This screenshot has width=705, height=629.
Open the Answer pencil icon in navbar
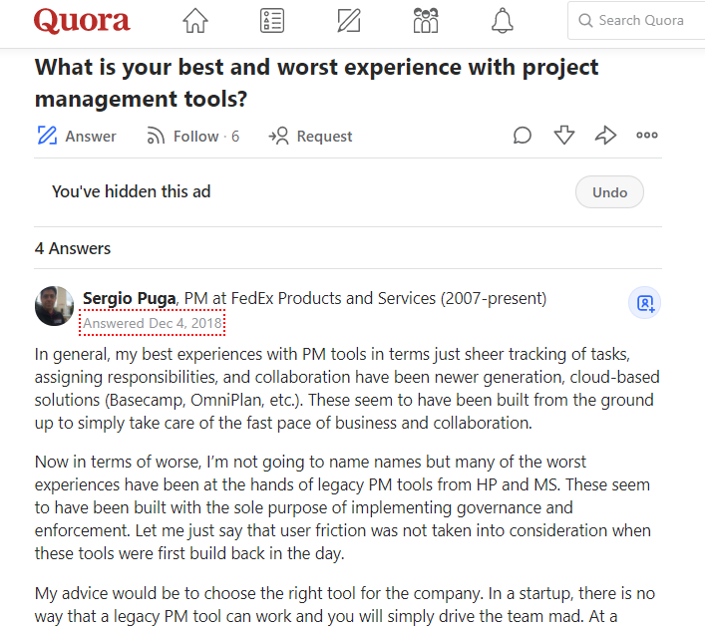point(348,20)
